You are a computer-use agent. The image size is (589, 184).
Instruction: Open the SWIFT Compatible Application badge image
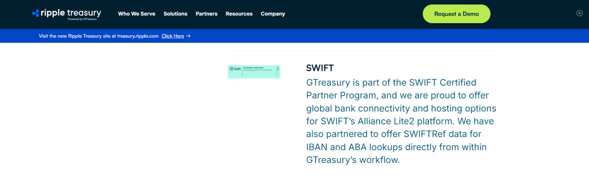[x=254, y=72]
